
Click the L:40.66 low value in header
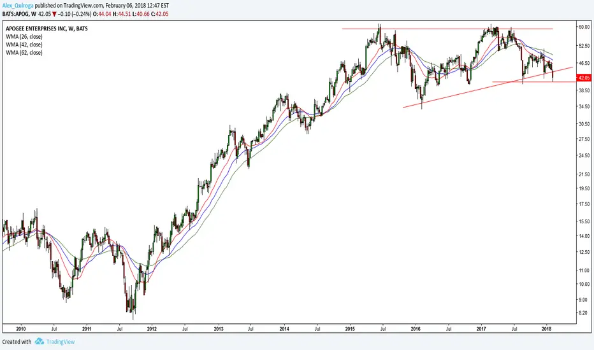click(141, 14)
